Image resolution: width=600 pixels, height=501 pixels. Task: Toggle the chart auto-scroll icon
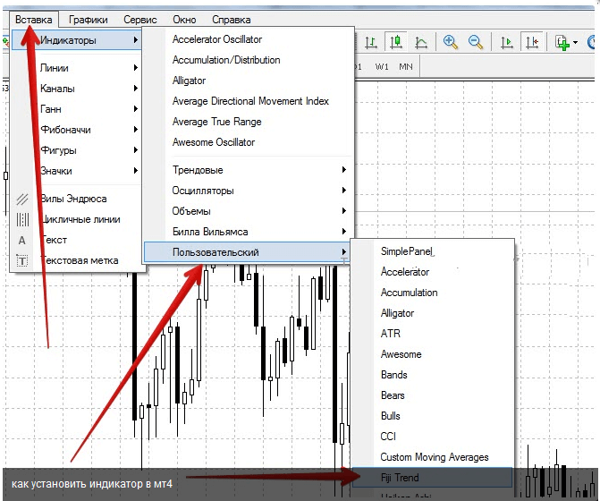pos(507,42)
